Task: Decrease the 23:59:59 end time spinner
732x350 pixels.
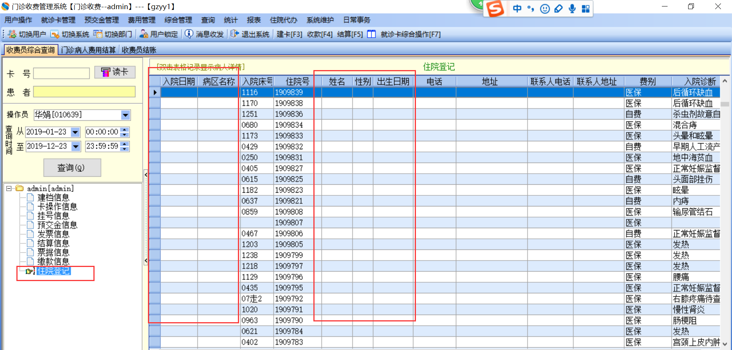Action: click(x=125, y=149)
